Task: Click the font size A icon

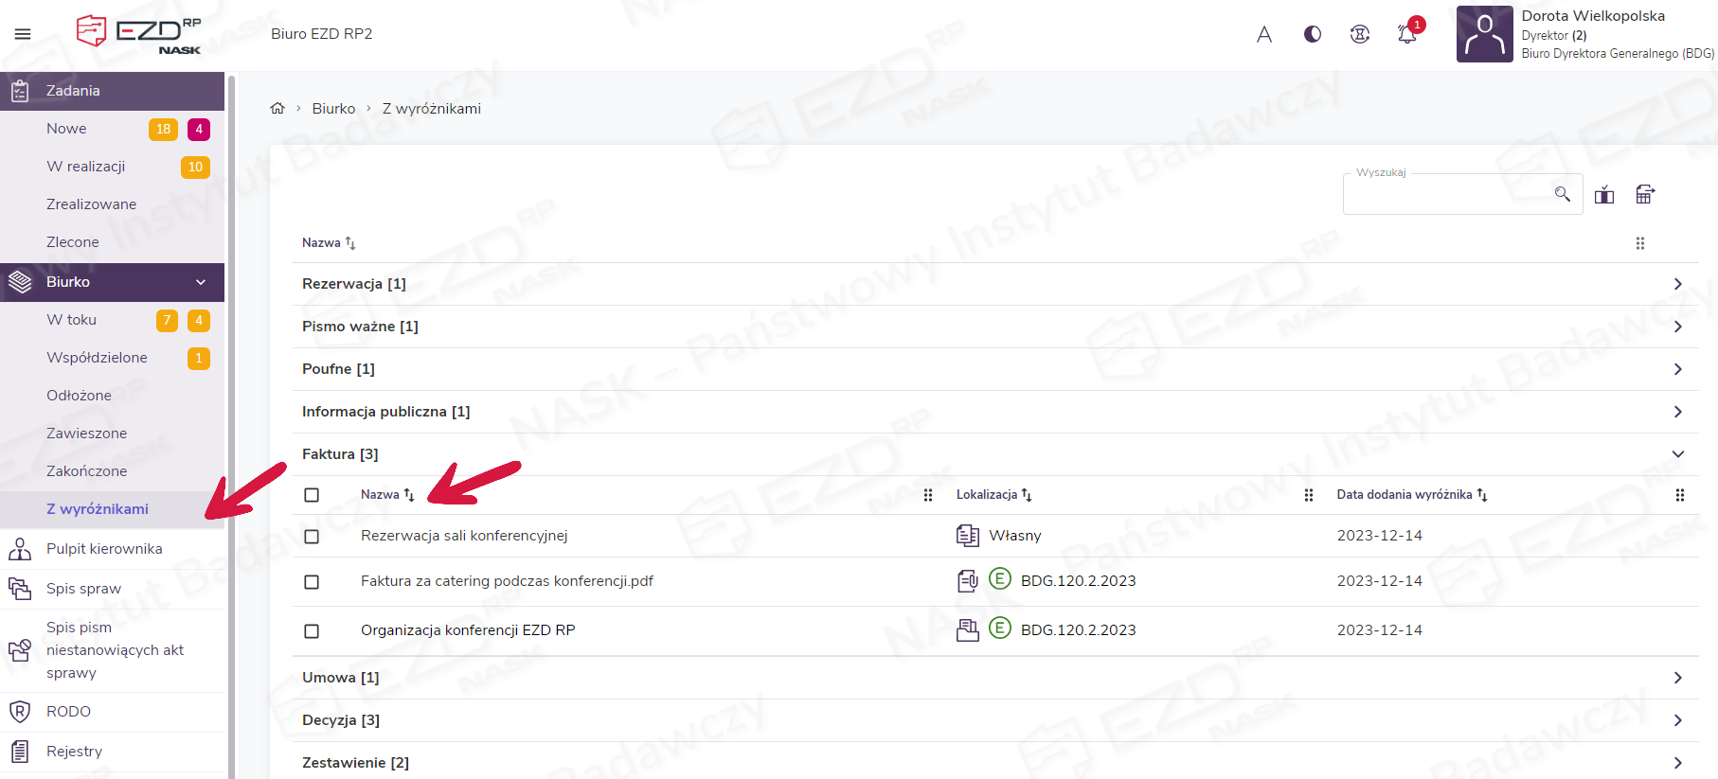Action: pos(1264,35)
